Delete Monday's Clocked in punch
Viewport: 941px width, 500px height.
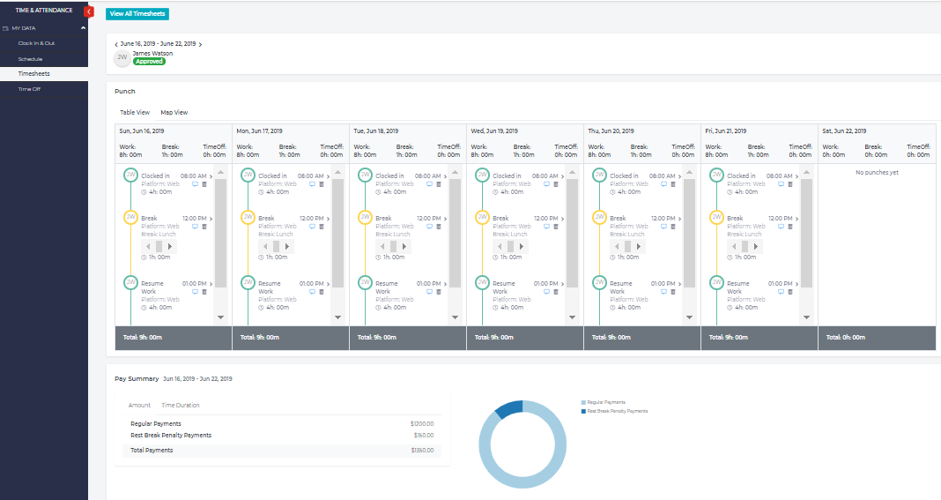[322, 184]
